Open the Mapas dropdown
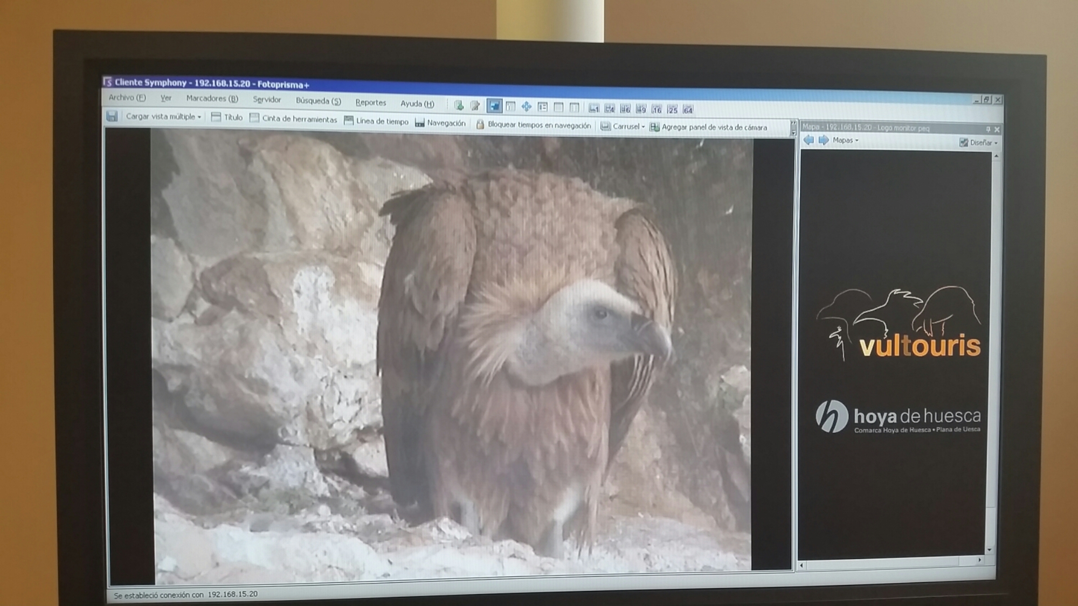Screen dimensions: 1078x606 (845, 141)
